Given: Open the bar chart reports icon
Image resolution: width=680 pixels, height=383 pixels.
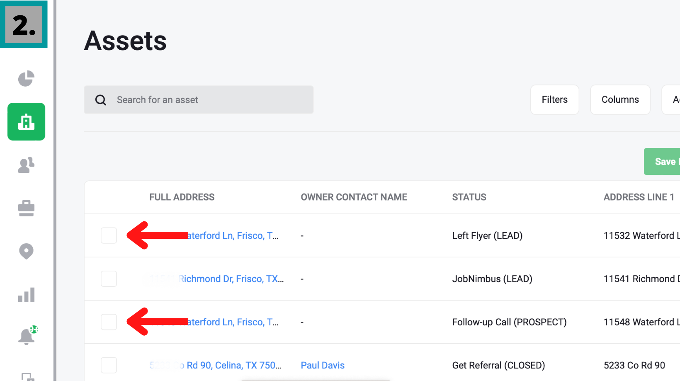Looking at the screenshot, I should (26, 295).
